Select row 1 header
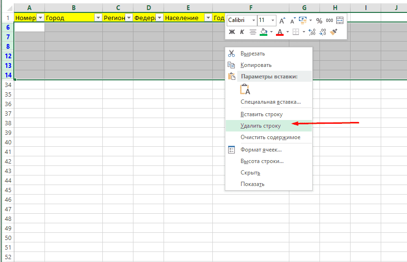This screenshot has height=262, width=407. coord(8,18)
